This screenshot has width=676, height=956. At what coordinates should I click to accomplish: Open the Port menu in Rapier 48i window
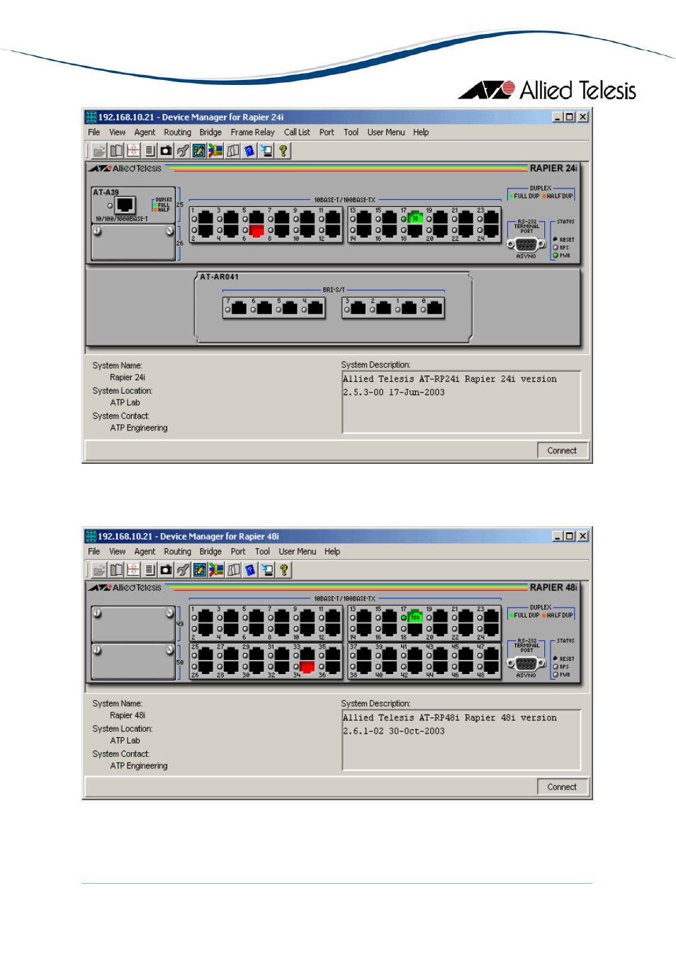click(x=238, y=552)
